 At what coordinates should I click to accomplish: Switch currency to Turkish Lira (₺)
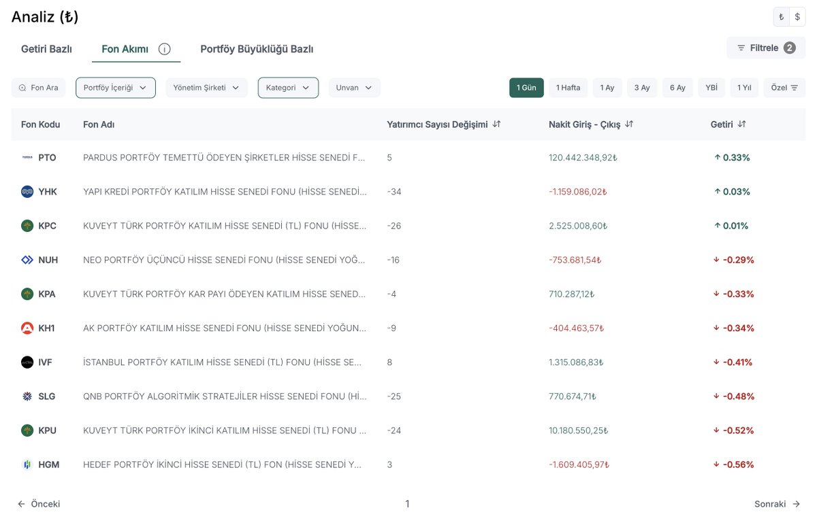point(781,17)
